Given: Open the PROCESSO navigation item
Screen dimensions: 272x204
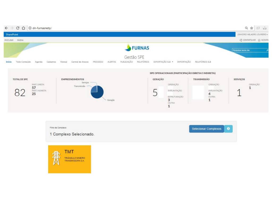Looking at the screenshot, I should 98,62.
